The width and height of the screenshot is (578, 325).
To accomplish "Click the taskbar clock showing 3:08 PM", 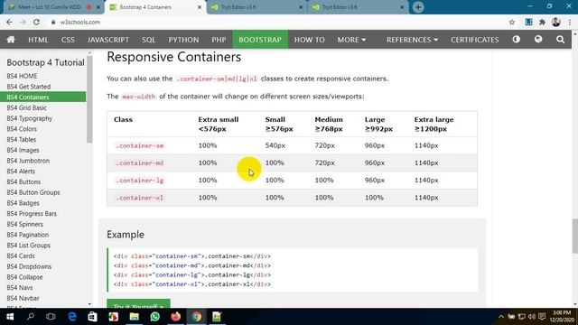I will click(562, 317).
